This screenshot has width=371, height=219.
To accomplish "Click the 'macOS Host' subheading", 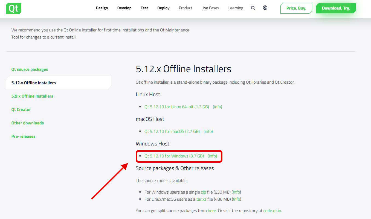I will pyautogui.click(x=150, y=119).
